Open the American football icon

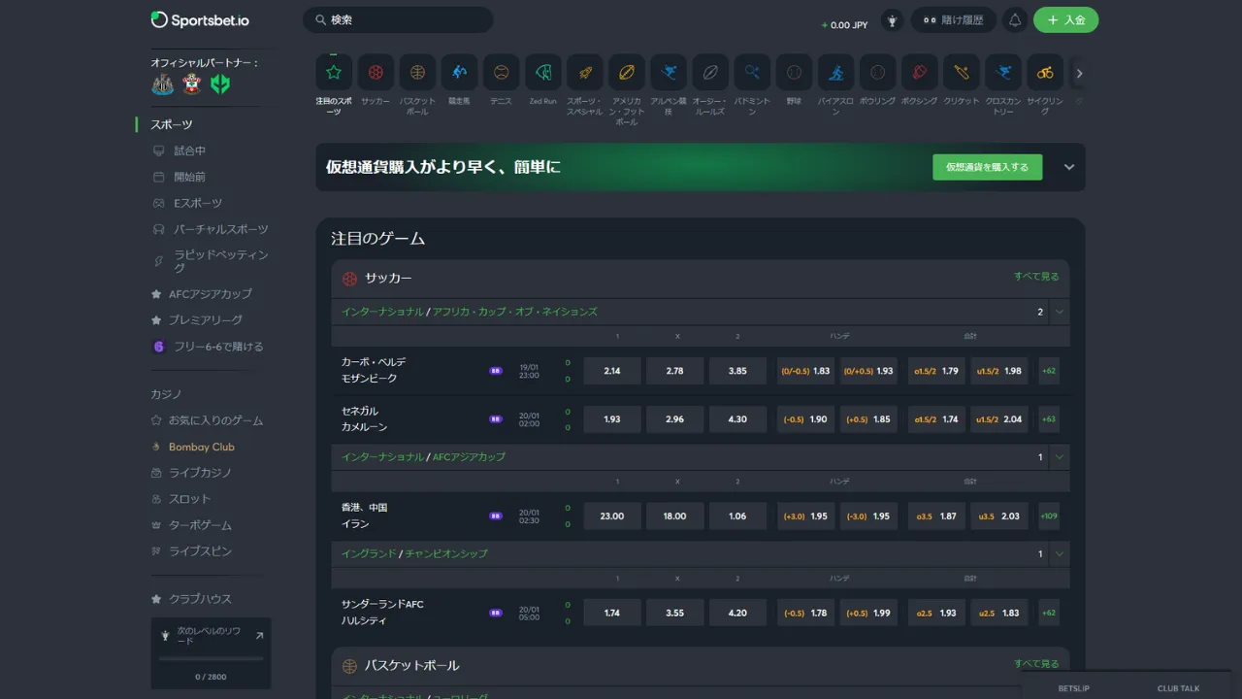click(x=626, y=73)
